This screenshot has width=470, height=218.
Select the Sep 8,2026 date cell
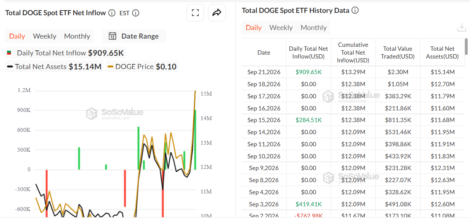coord(264,180)
